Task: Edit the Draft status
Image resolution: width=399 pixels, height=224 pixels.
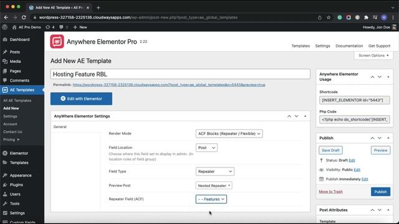Action: [x=352, y=161]
